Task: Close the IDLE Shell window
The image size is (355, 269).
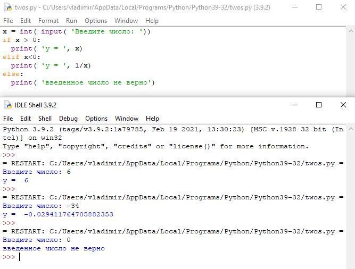Action: coord(343,105)
